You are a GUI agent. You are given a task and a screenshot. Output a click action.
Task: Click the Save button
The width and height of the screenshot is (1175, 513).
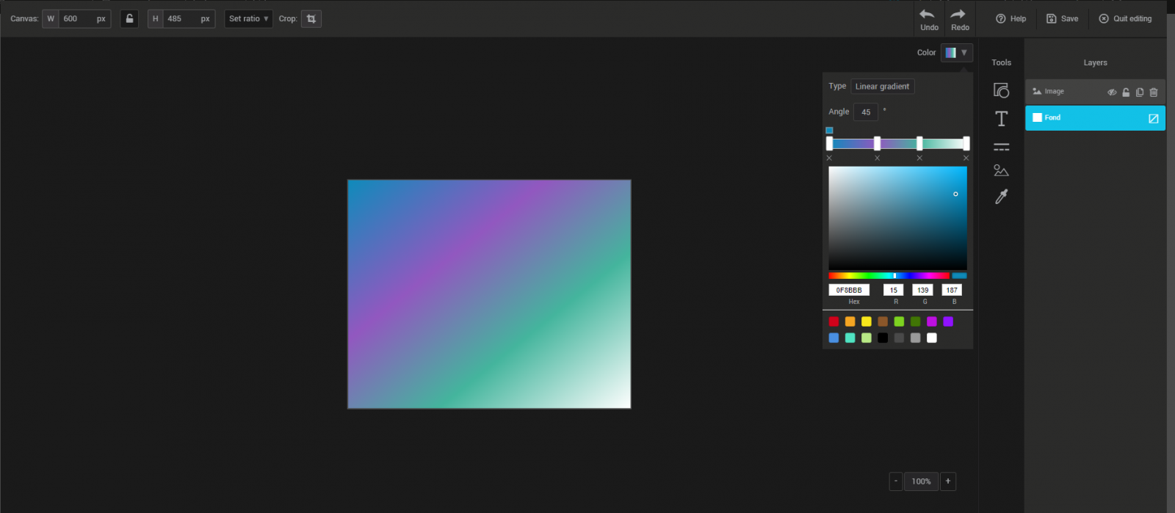pos(1062,19)
